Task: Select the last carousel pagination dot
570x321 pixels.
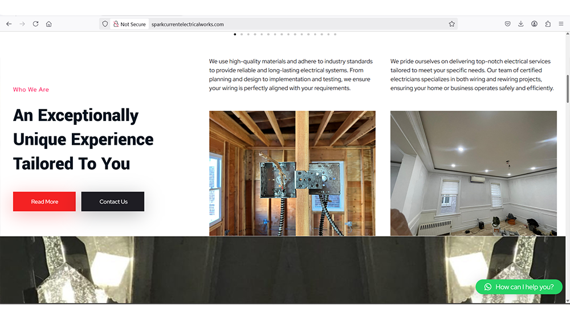Action: (x=335, y=34)
